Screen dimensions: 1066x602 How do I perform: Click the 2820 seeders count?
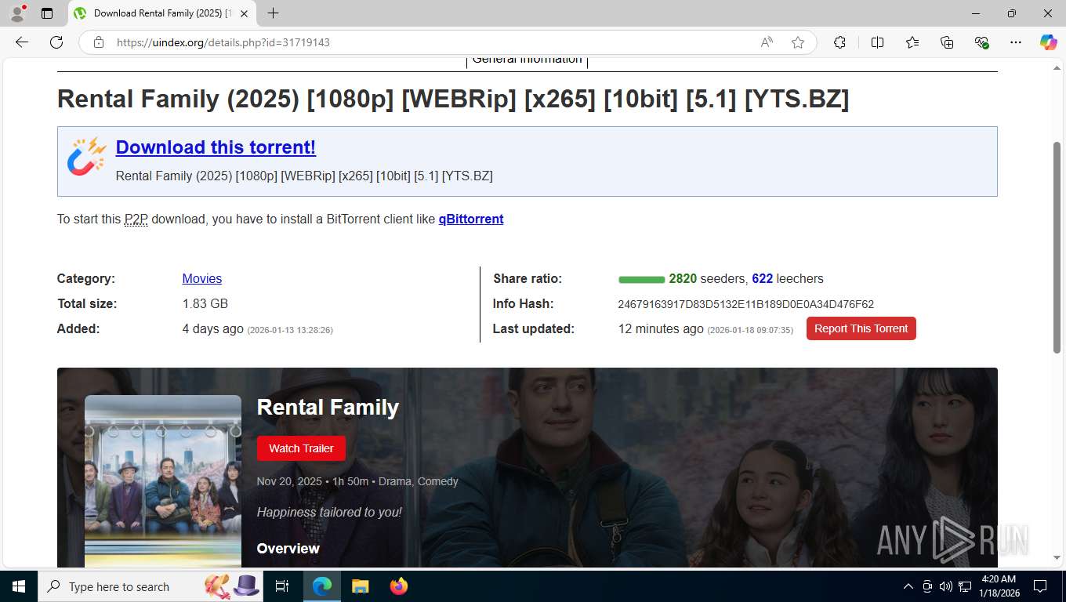pyautogui.click(x=683, y=279)
